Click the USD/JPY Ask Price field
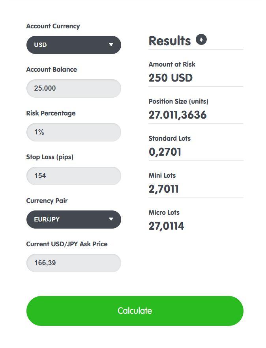266x348 pixels. (73, 263)
